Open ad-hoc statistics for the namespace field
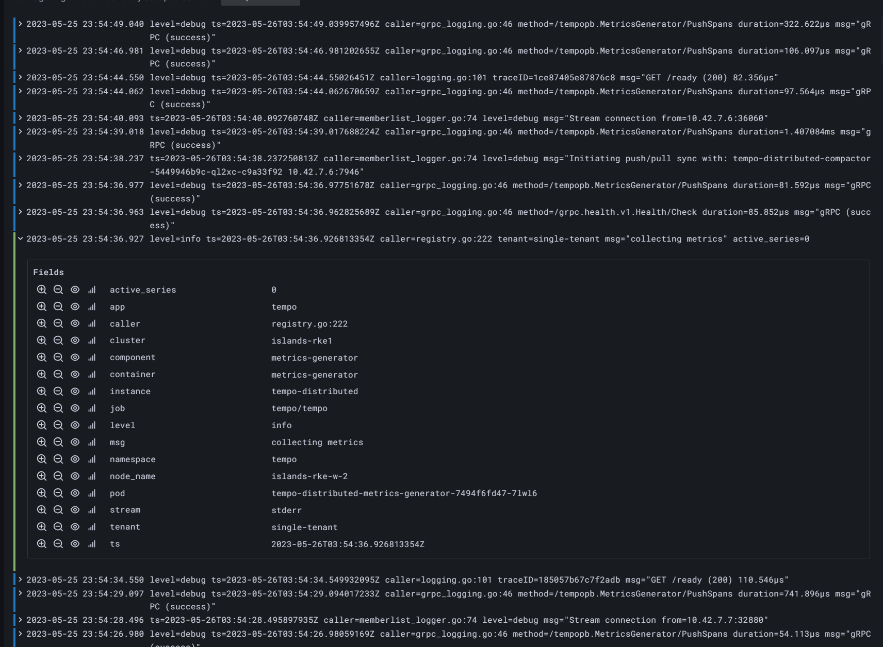 (x=91, y=459)
